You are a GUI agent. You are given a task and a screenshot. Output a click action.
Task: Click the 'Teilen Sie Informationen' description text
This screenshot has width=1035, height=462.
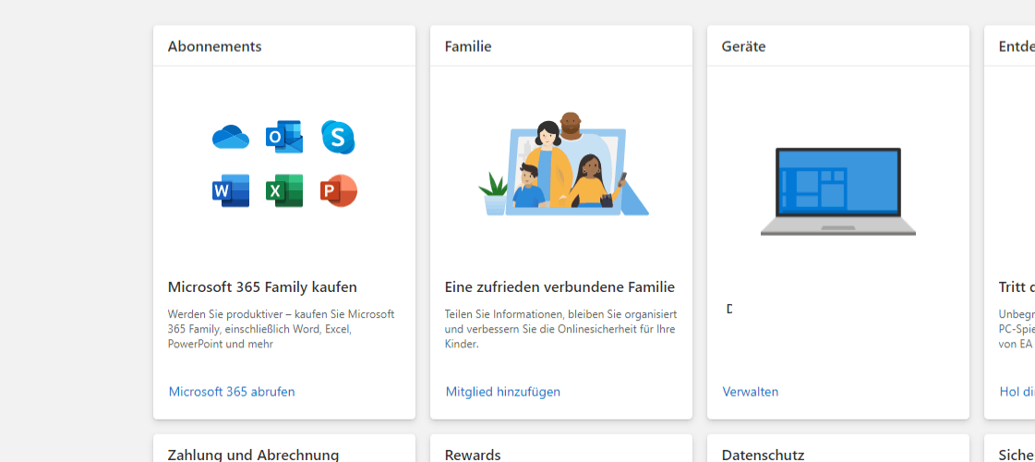(x=560, y=329)
